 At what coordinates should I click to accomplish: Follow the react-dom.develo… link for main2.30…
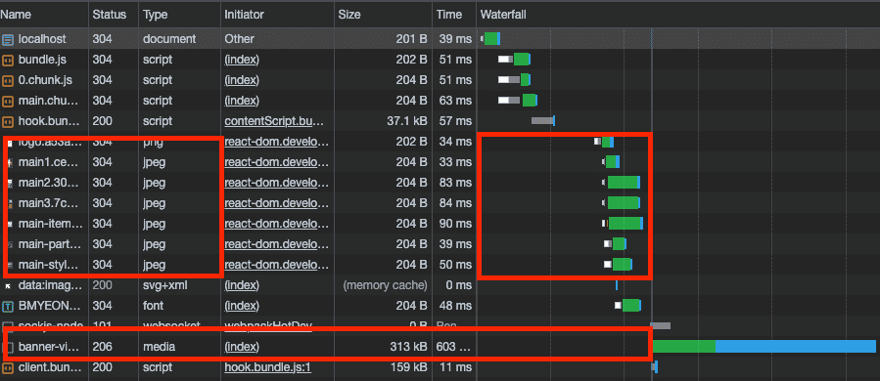pyautogui.click(x=276, y=183)
